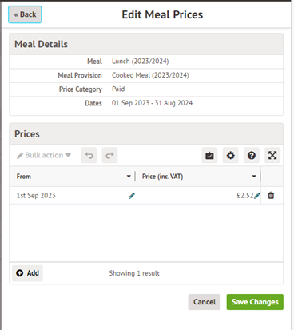Save Changes to meal prices

(x=255, y=302)
